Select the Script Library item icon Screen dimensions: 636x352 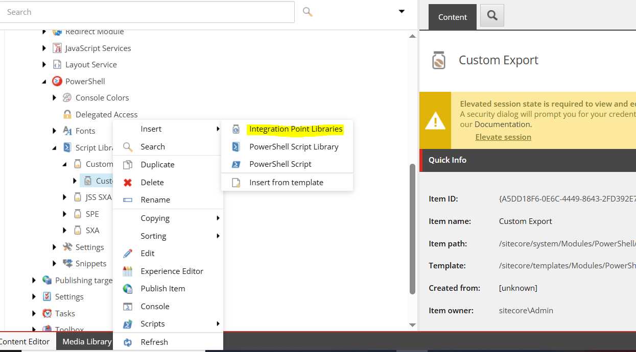point(67,147)
